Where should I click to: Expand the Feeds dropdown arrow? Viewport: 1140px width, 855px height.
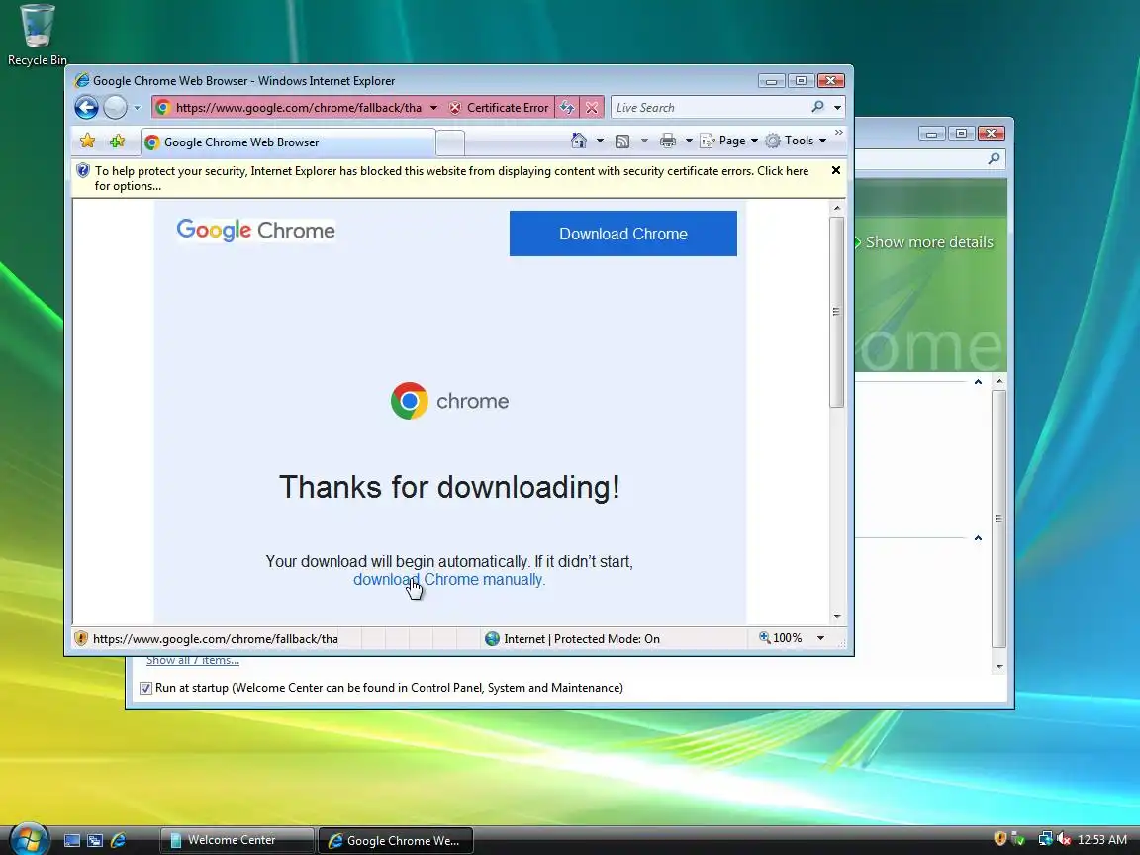pyautogui.click(x=644, y=141)
